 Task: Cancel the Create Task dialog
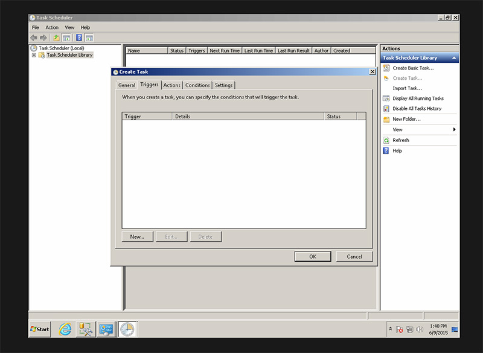(354, 256)
